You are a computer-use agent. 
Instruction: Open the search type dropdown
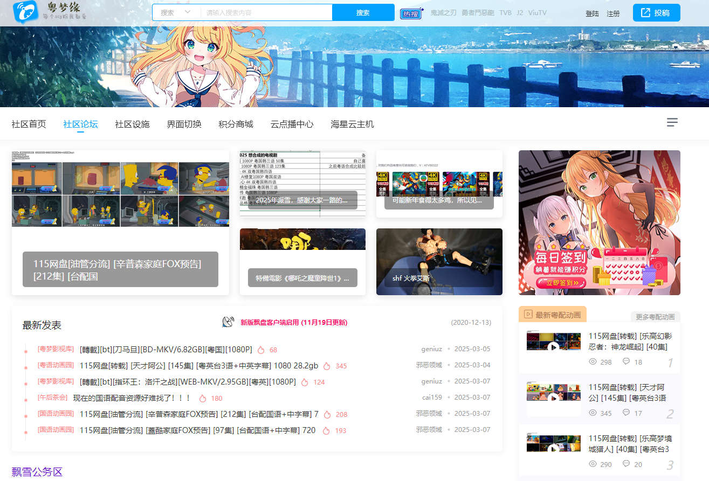click(176, 12)
